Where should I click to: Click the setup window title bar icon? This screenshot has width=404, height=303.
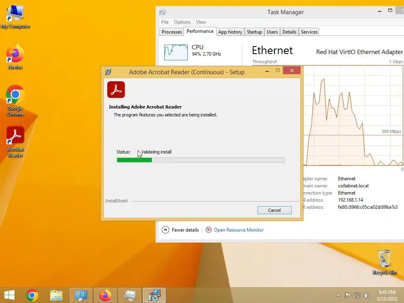pyautogui.click(x=108, y=72)
